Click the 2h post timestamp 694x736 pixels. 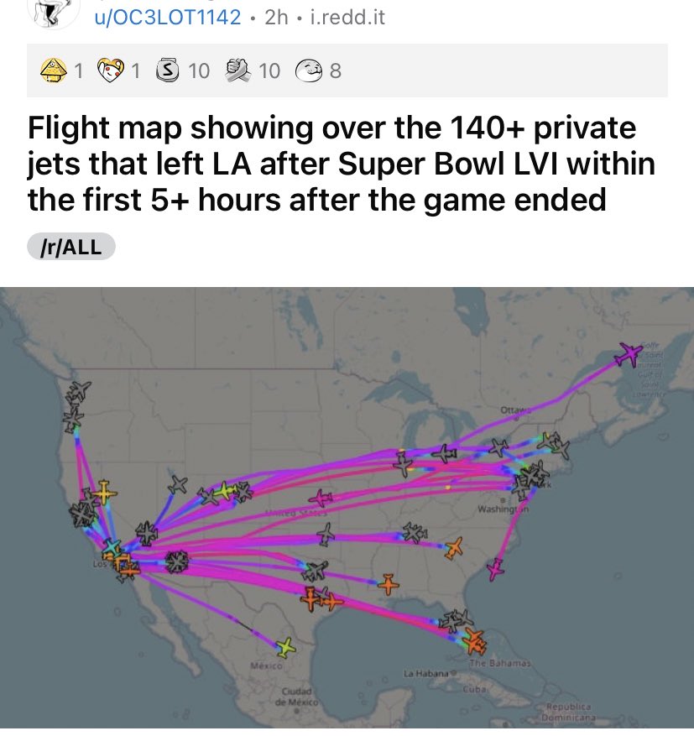275,17
